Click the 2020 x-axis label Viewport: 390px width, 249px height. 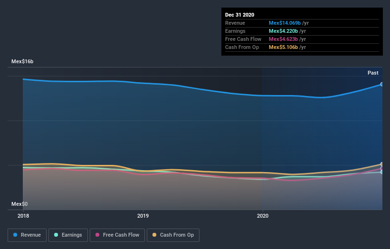click(x=263, y=216)
